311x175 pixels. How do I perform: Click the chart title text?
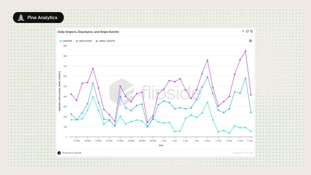(88, 32)
